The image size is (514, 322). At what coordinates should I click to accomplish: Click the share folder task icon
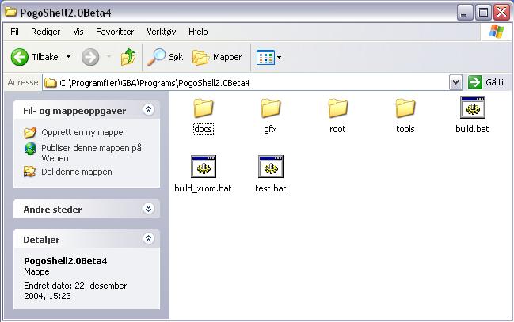pyautogui.click(x=30, y=172)
